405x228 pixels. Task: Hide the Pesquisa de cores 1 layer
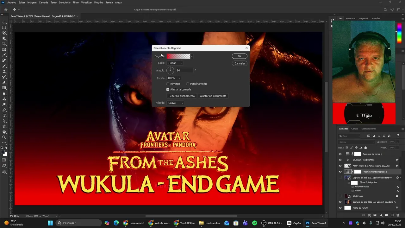[x=340, y=154]
